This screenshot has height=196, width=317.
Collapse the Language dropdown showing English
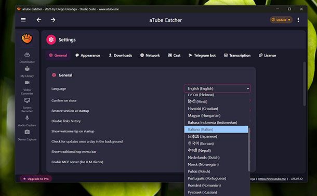click(217, 88)
